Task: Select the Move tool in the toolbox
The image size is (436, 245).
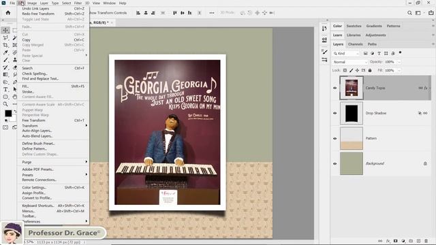Action: (x=5, y=30)
